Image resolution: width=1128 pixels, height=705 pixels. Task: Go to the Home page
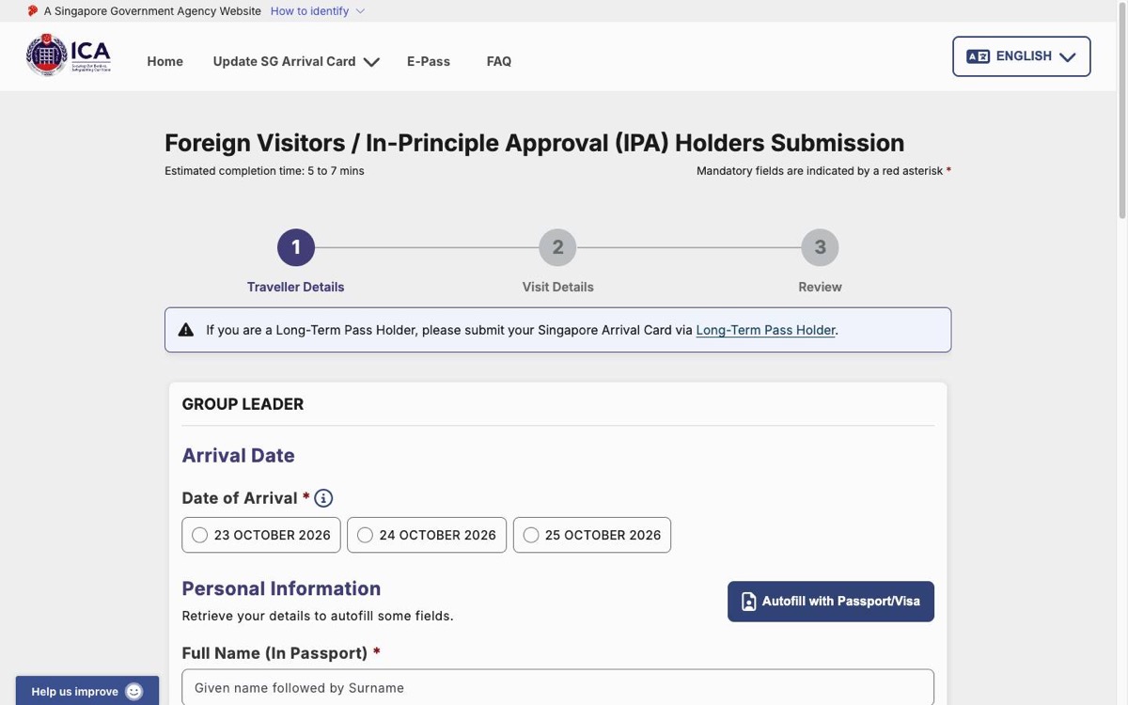click(x=165, y=62)
